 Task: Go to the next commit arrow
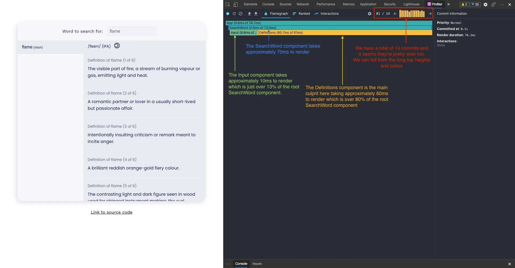click(430, 14)
